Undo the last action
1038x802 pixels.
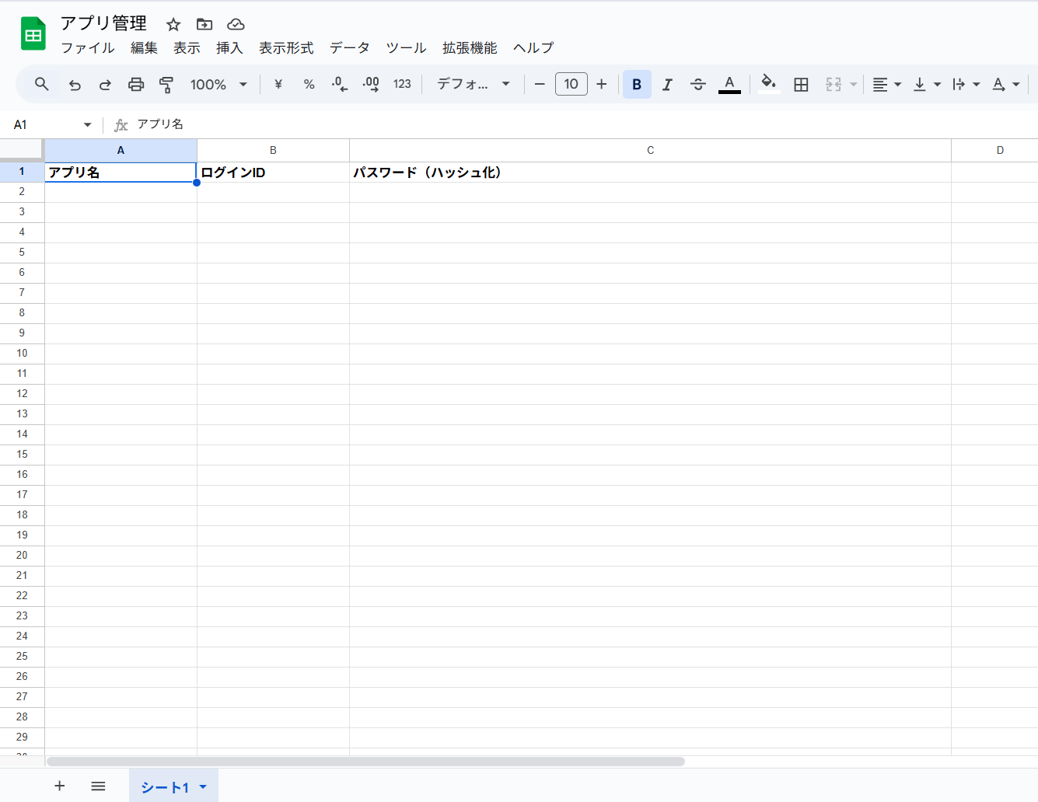75,84
